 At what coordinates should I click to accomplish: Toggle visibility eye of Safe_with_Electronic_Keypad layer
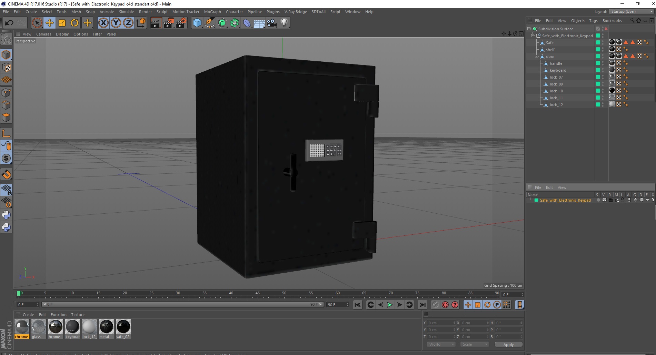tap(604, 200)
